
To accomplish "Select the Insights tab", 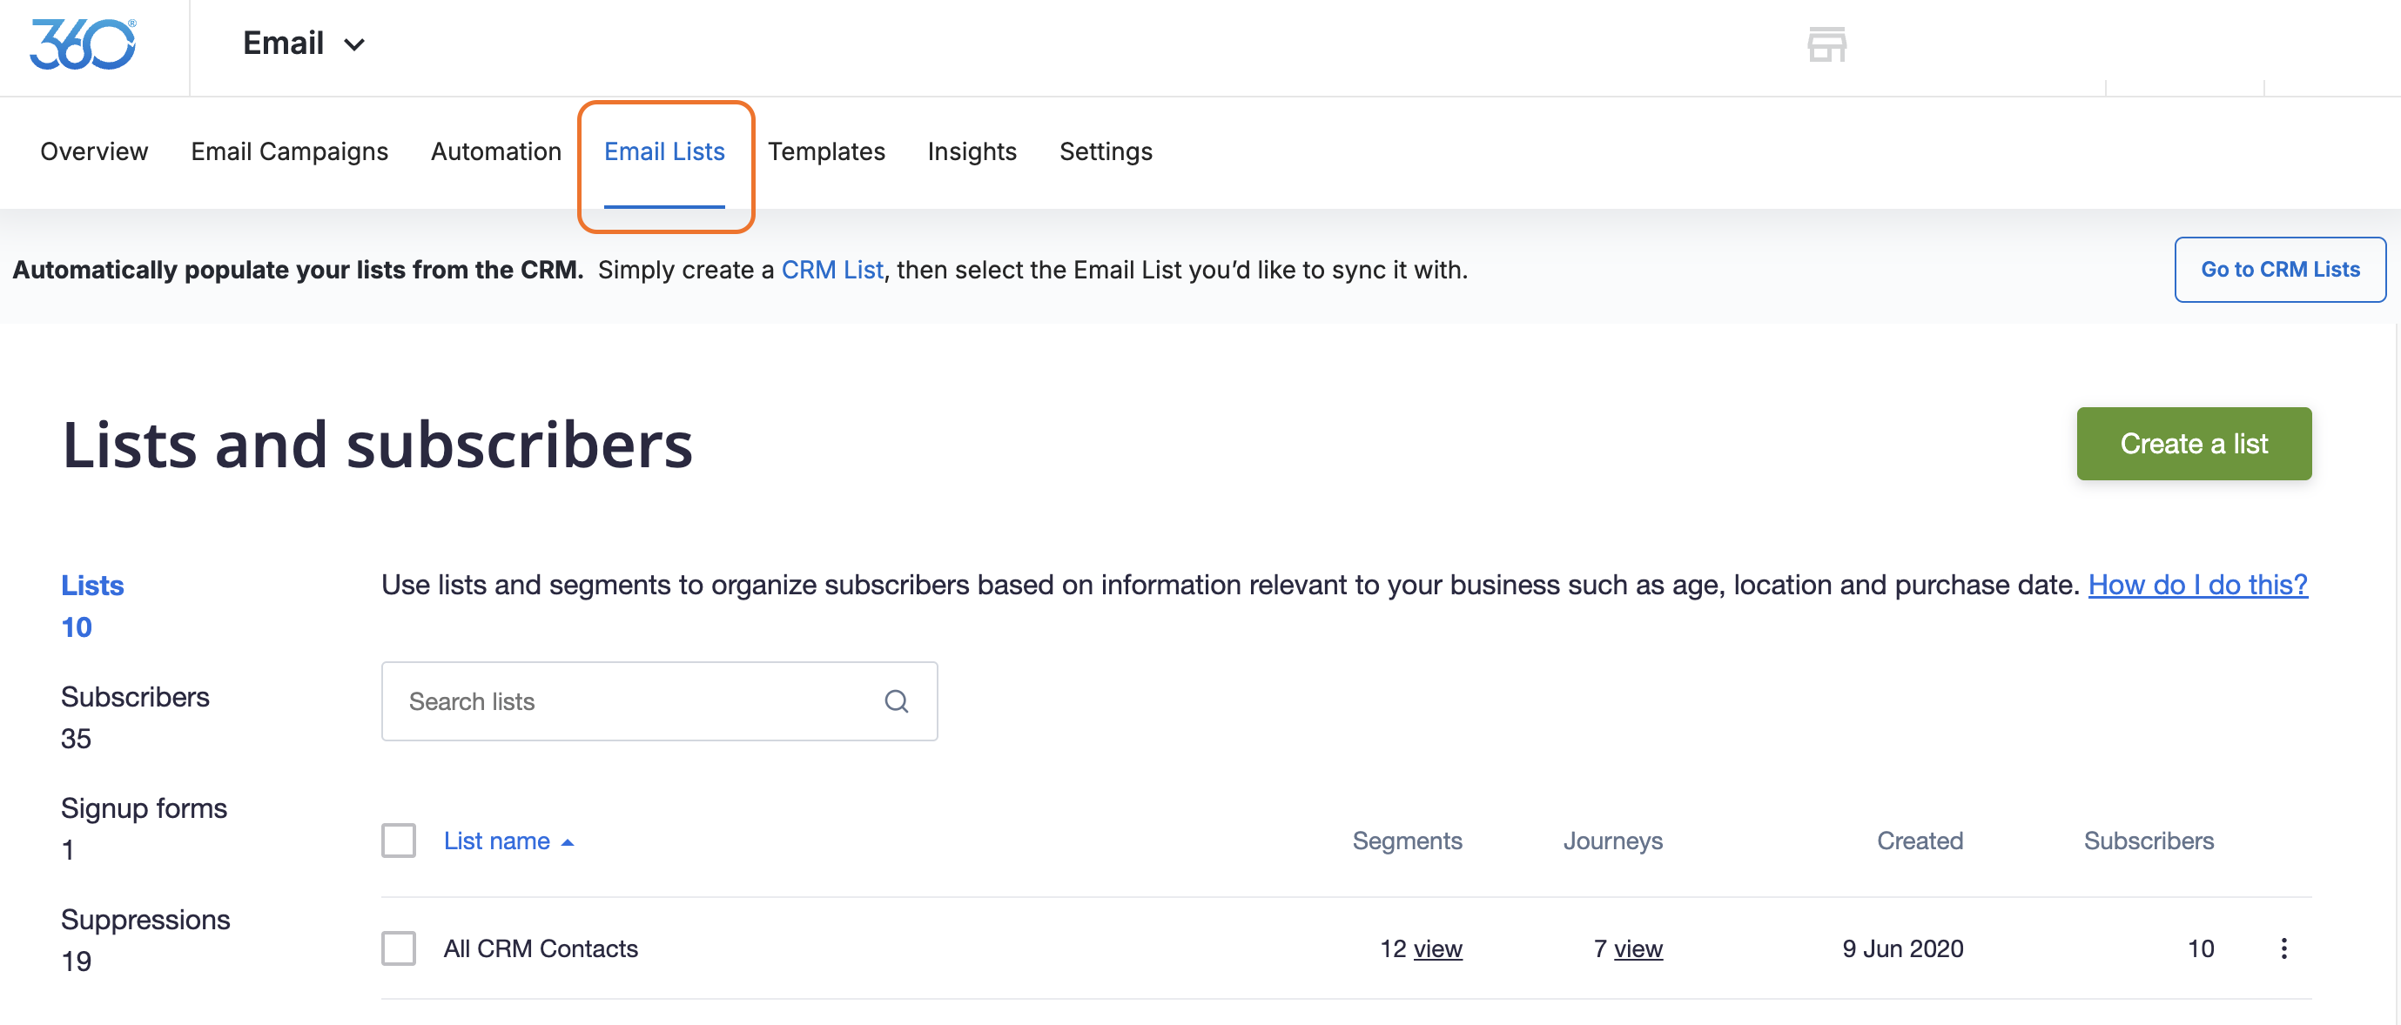I will point(972,151).
